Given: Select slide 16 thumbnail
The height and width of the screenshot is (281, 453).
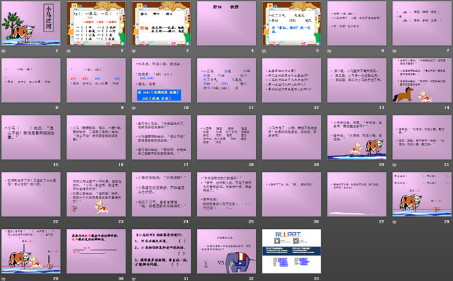Looking at the screenshot, I should [x=96, y=137].
